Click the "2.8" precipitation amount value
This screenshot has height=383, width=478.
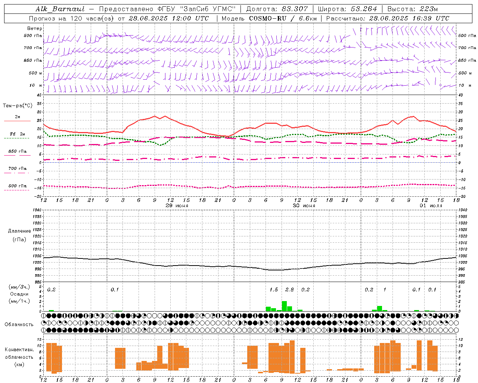pos(289,289)
